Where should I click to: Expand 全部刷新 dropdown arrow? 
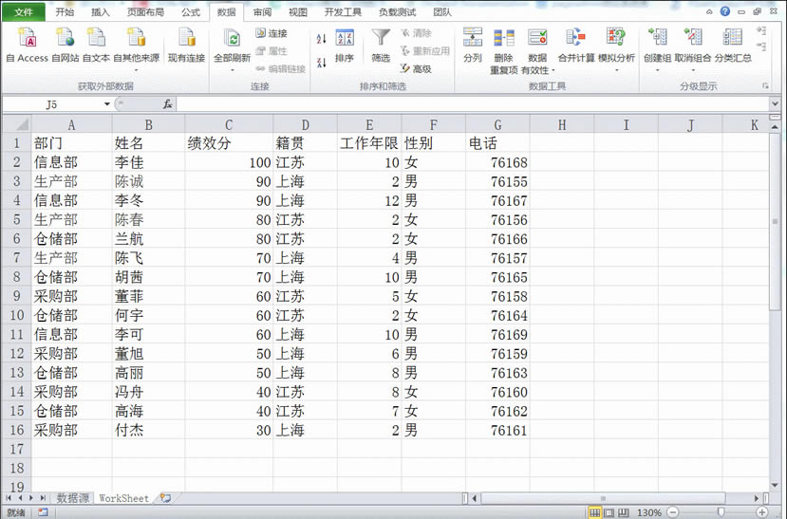[232, 70]
